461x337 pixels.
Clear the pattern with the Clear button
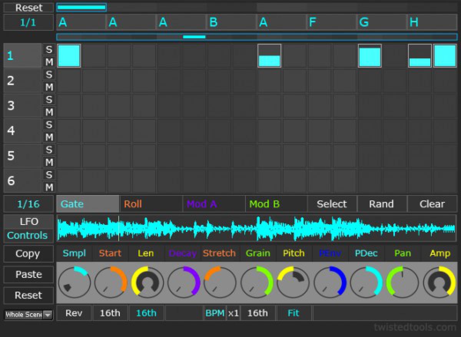(432, 204)
